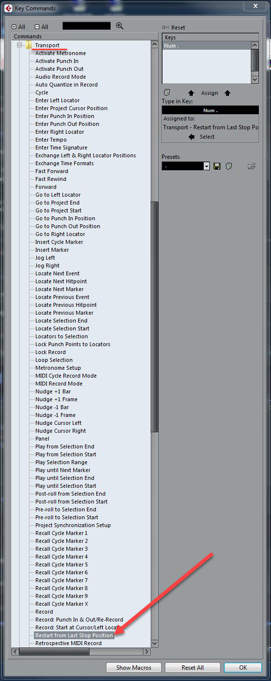271x681 pixels.
Task: Click the left arrow beside Select
Action: [192, 137]
